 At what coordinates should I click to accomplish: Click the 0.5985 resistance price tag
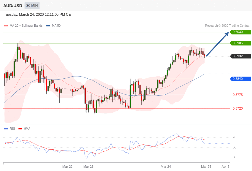241,43
